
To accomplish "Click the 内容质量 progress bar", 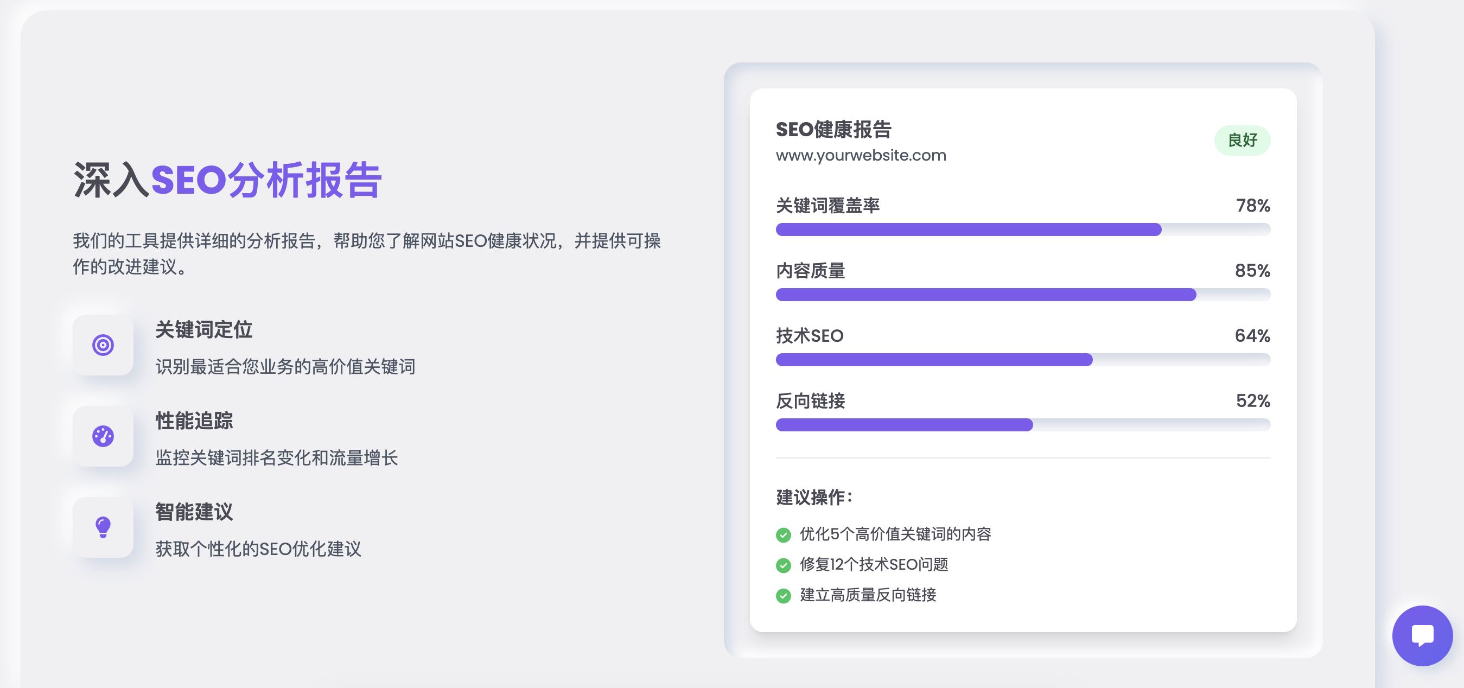I will 1023,294.
